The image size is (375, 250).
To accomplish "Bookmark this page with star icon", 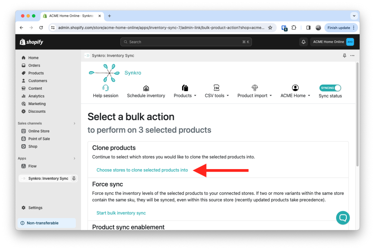I will 270,28.
